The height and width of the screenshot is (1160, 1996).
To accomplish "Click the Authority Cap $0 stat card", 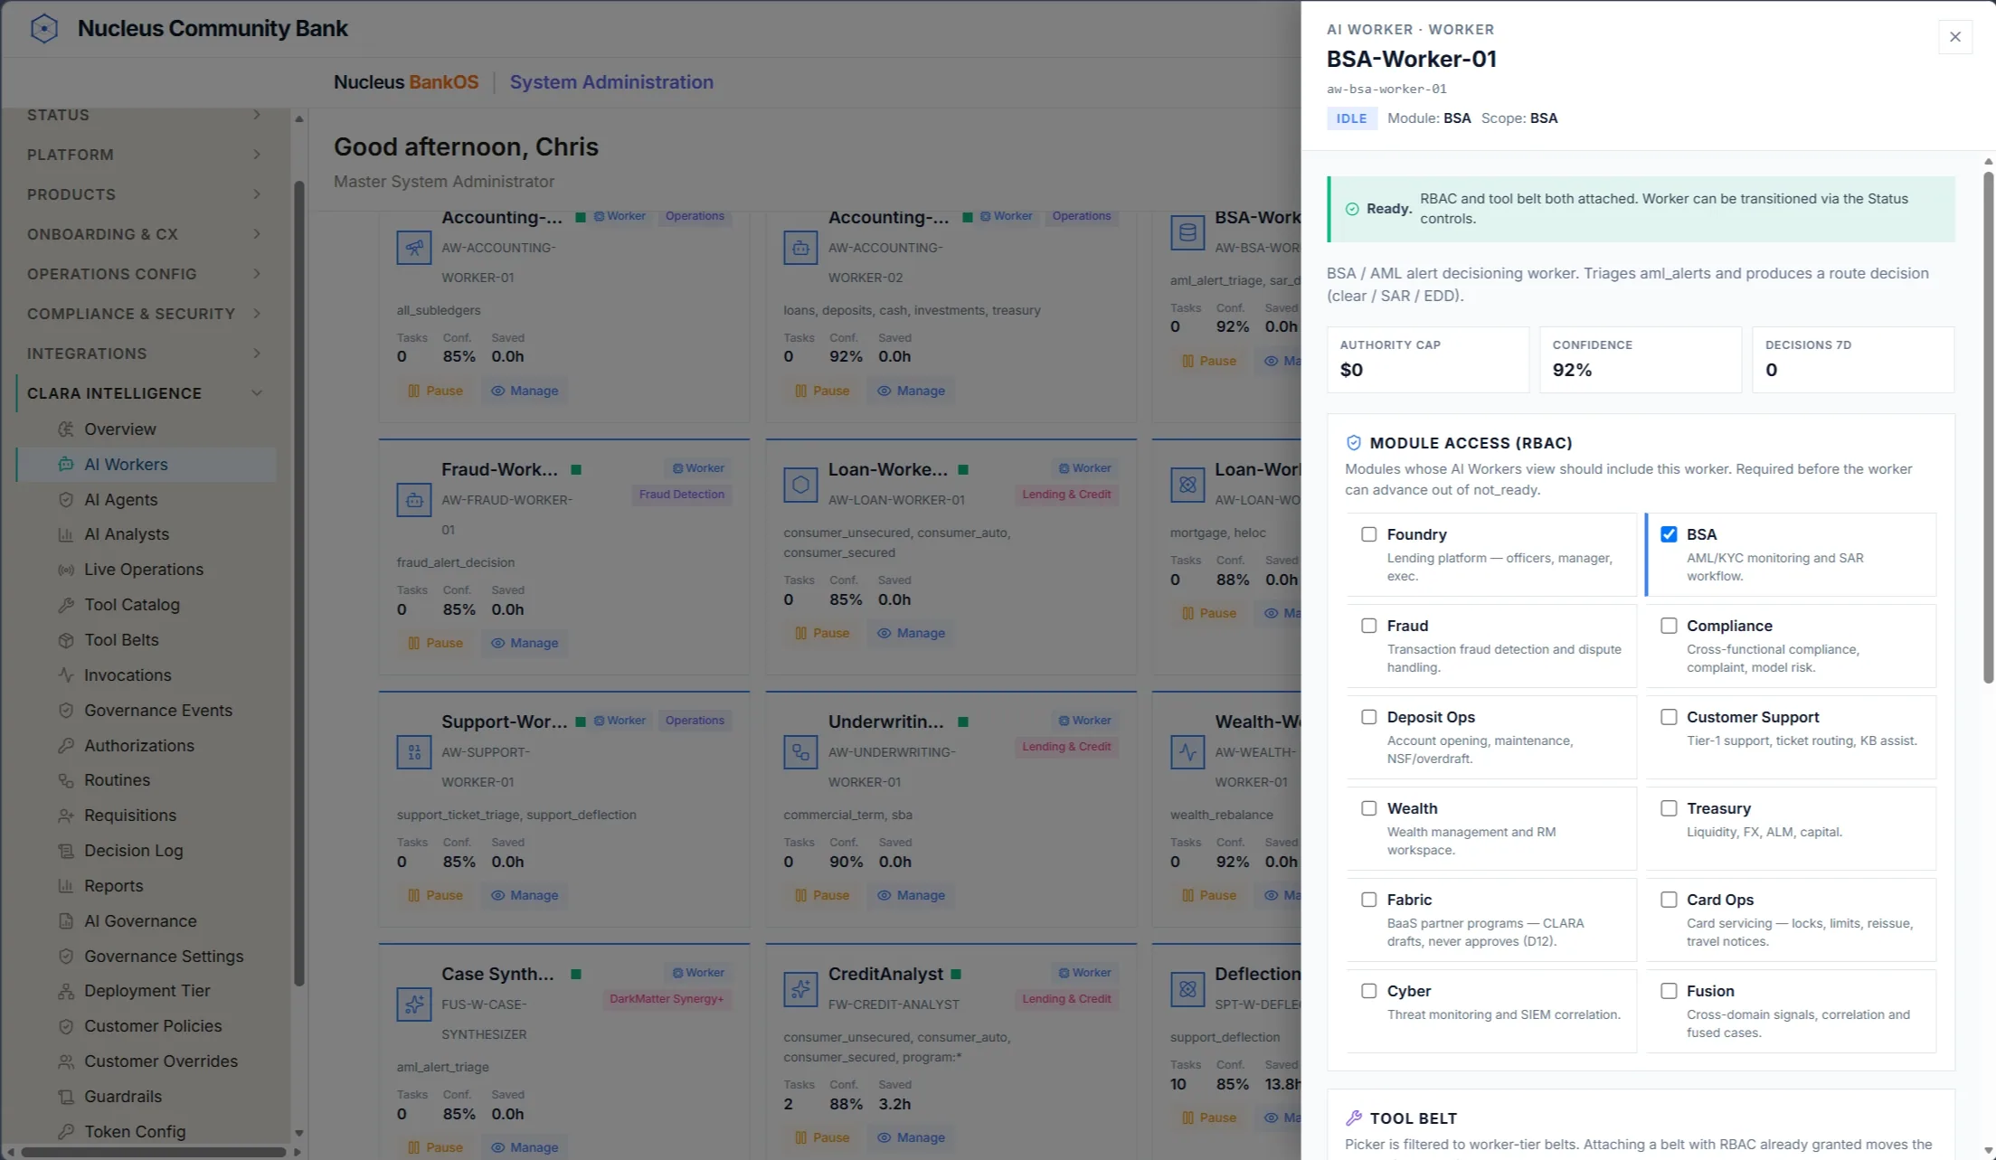I will 1427,360.
